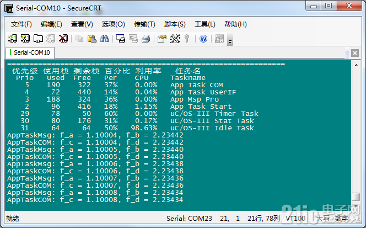This screenshot has height=228, width=366.
Task: Click the '1.15%' CPU usage value
Action: point(146,107)
